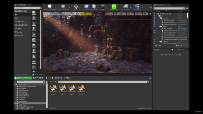The width and height of the screenshot is (203, 114).
Task: Click the search magnifier in Outliner
Action: coord(184,9)
